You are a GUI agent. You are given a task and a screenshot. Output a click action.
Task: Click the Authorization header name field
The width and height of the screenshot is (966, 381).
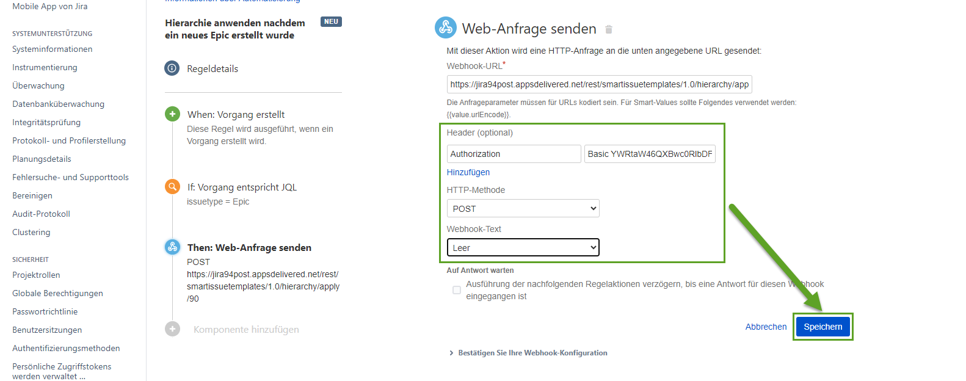(x=514, y=154)
